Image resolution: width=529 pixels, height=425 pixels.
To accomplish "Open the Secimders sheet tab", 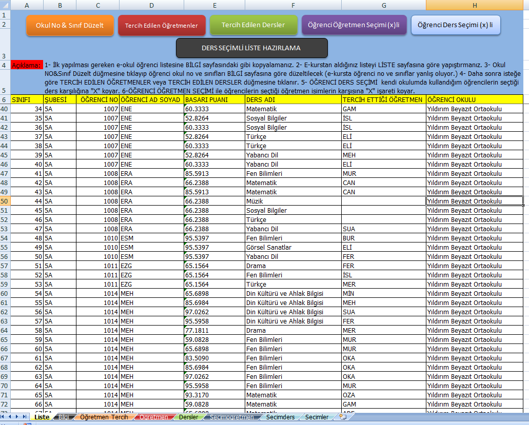I will coord(280,417).
